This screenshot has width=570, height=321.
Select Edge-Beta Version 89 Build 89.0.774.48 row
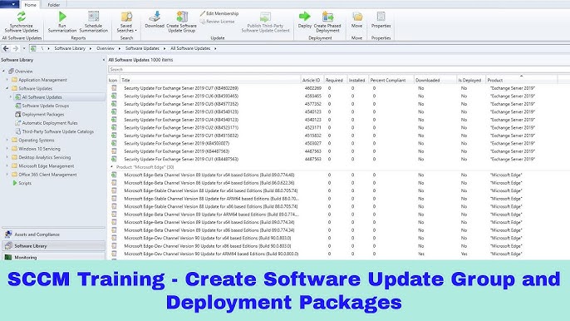point(339,175)
